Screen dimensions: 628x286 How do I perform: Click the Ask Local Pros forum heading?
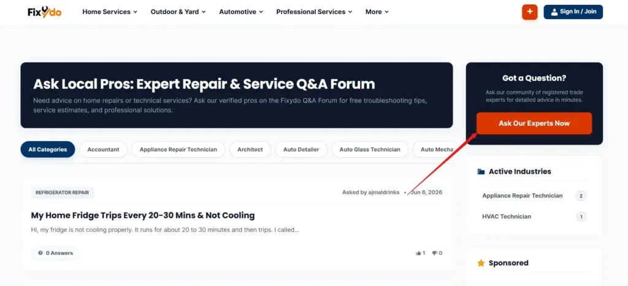(204, 84)
